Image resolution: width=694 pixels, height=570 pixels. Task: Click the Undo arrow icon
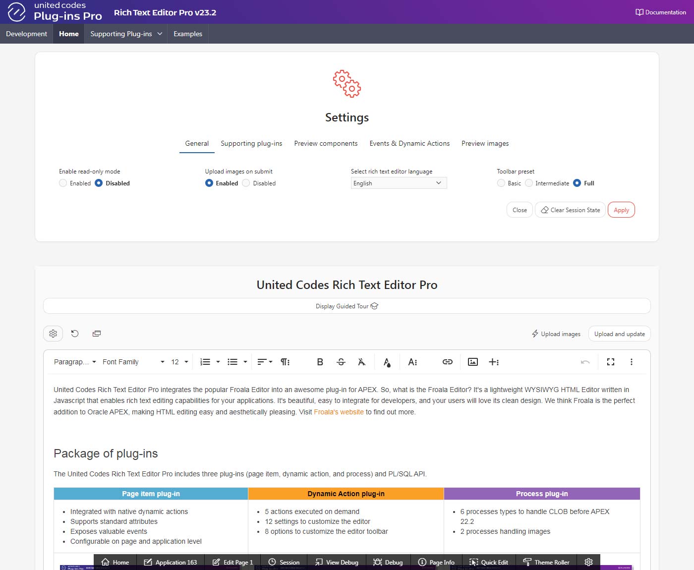[x=585, y=362]
